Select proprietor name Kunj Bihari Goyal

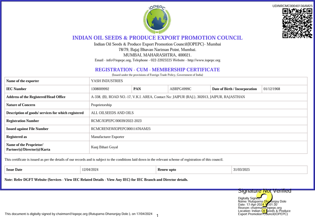click(105, 147)
